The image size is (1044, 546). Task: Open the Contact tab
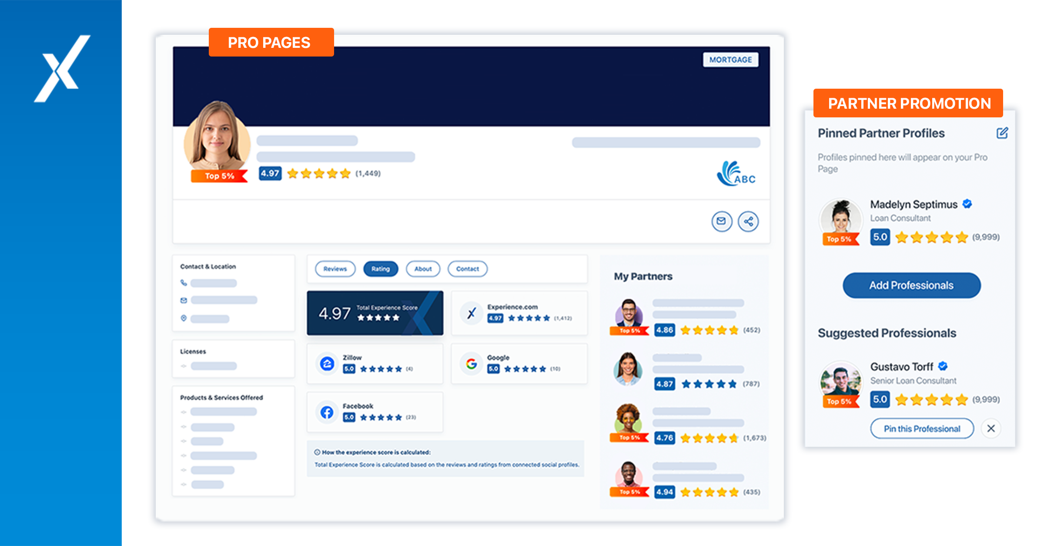pos(467,269)
